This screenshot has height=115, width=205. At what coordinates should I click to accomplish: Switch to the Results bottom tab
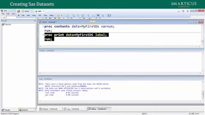pos(6,110)
